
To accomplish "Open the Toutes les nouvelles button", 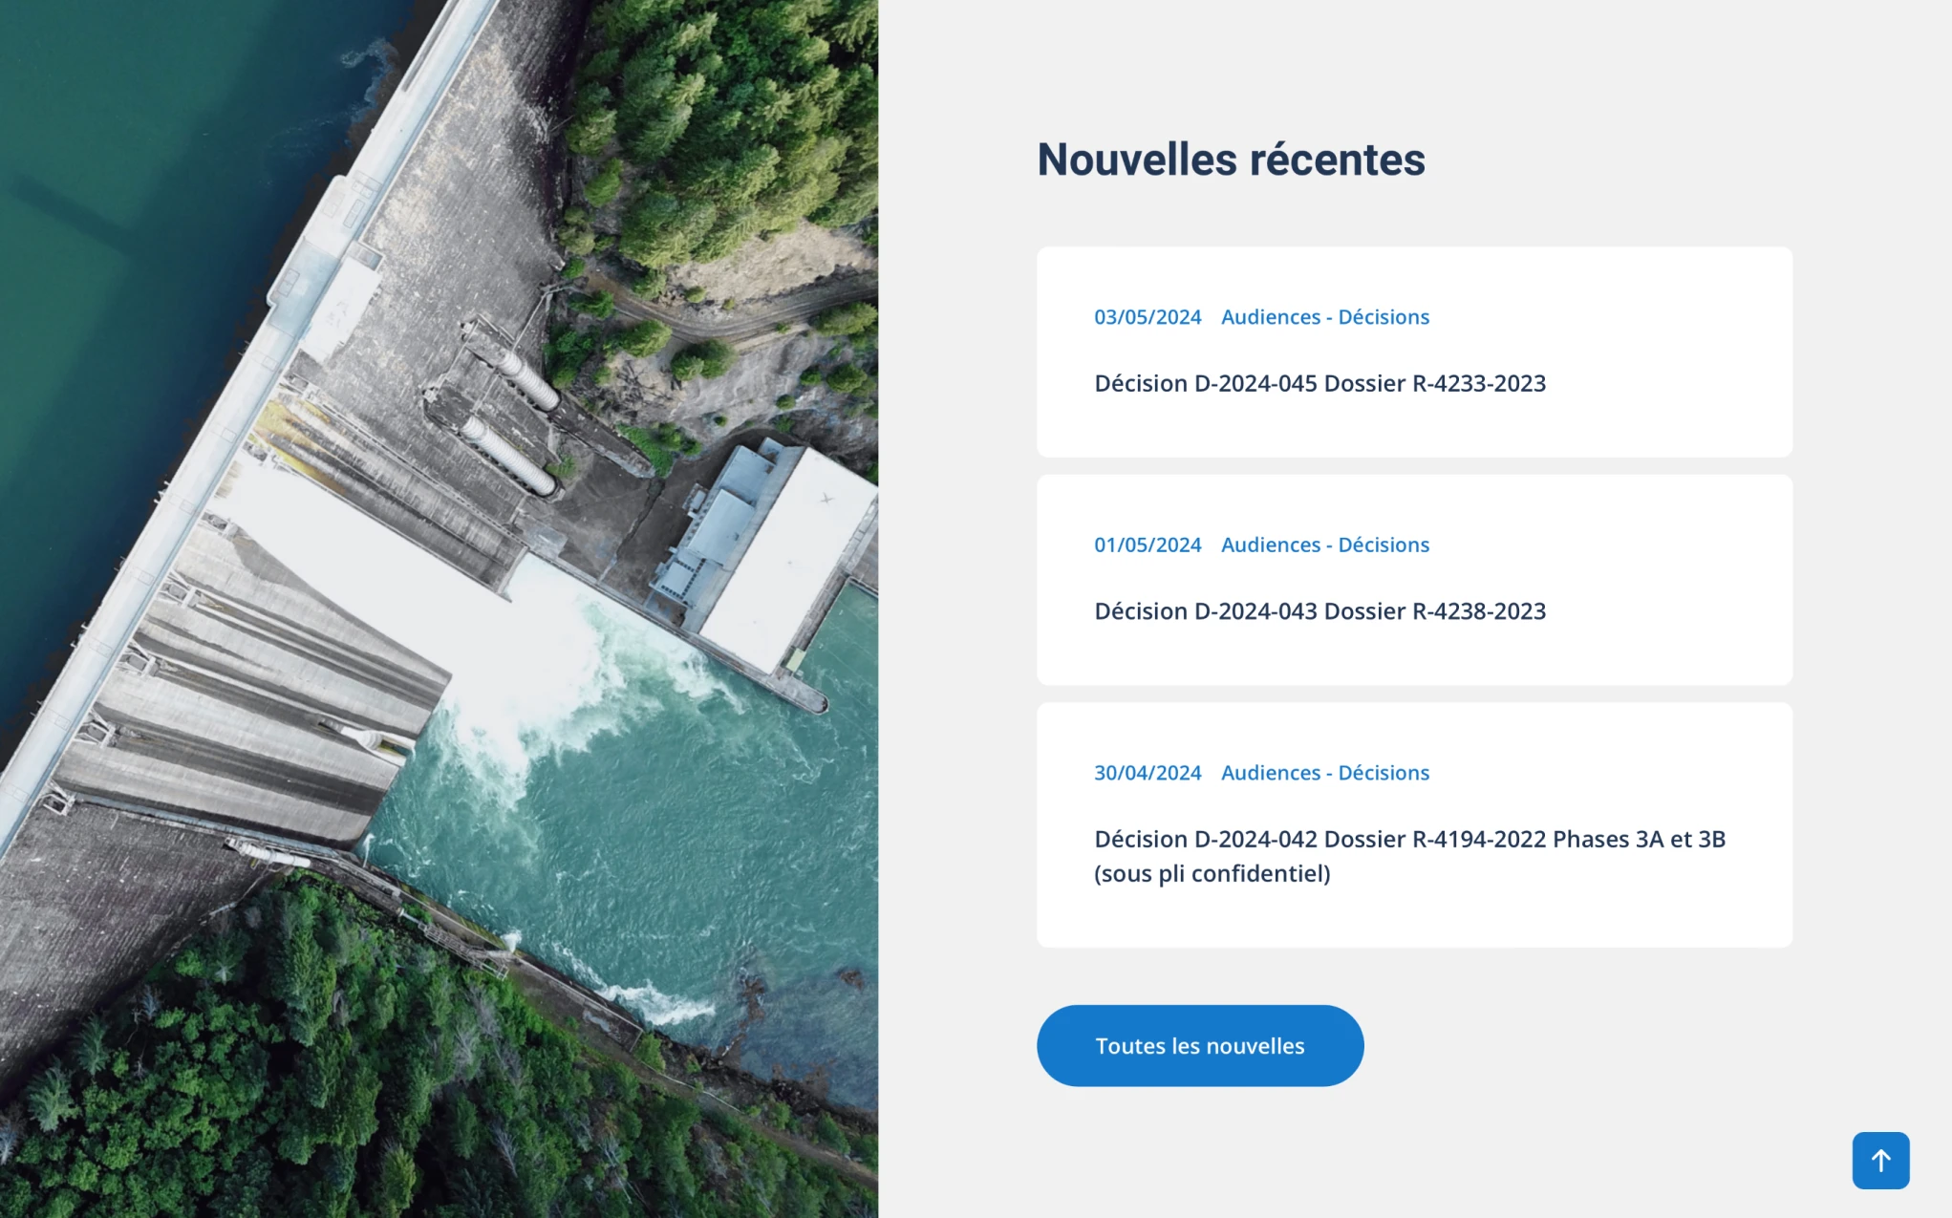I will [1199, 1045].
